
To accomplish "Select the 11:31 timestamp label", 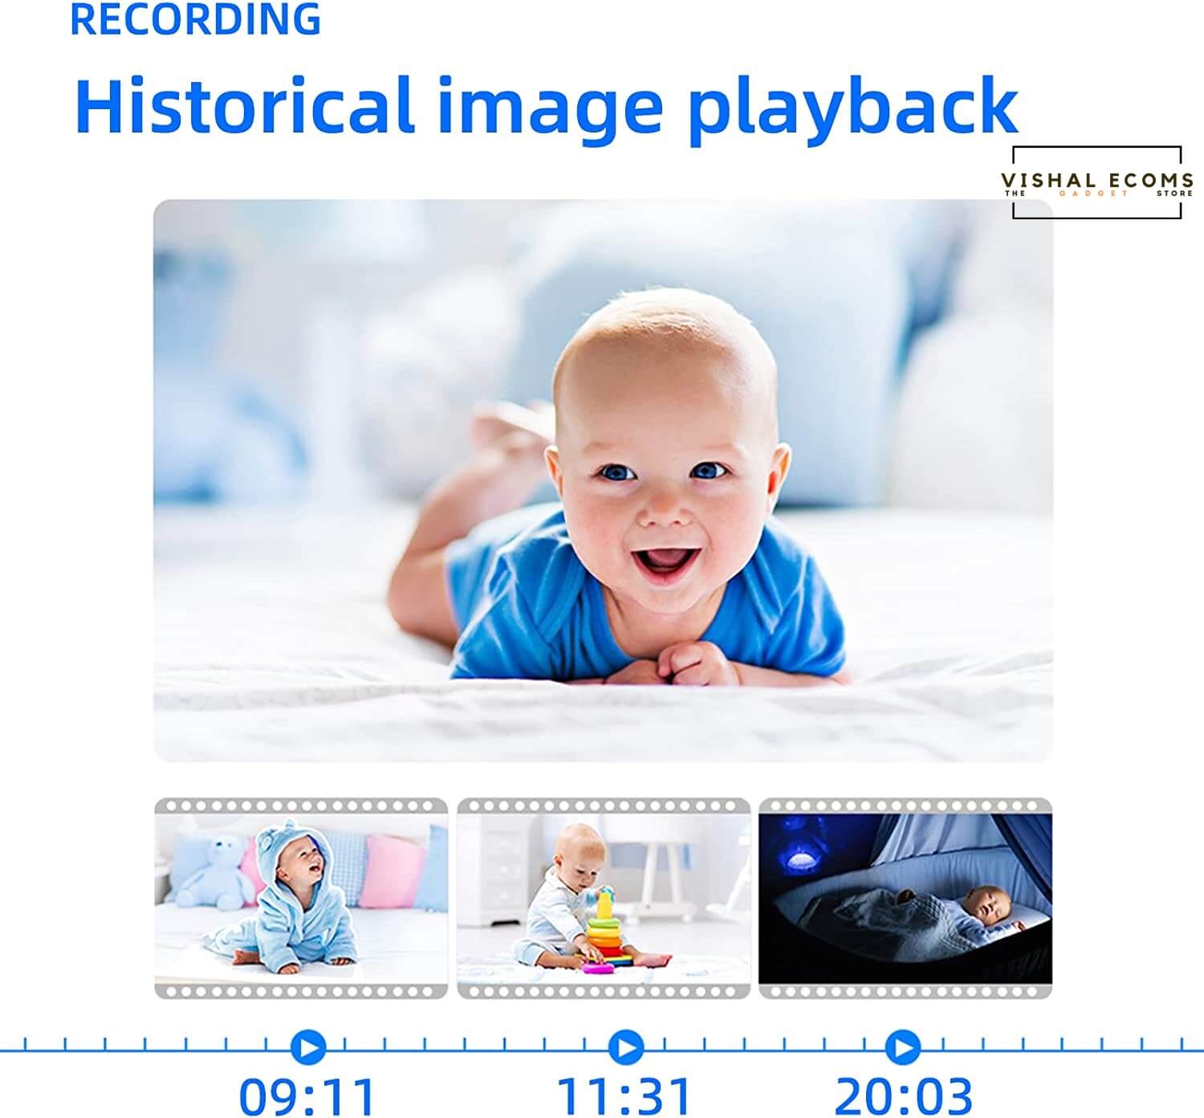I will (624, 1096).
